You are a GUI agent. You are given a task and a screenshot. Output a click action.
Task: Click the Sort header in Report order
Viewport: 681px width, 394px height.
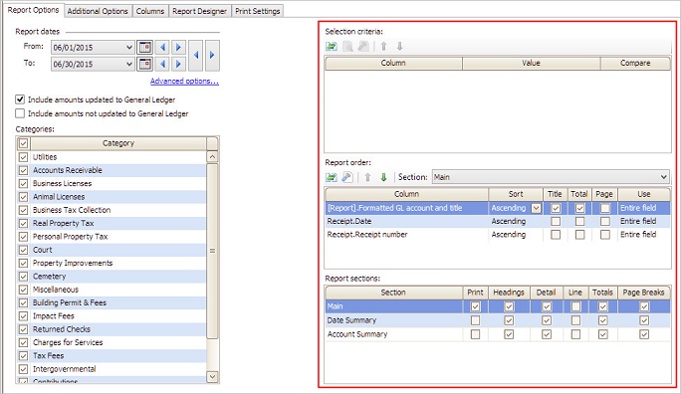tap(516, 194)
